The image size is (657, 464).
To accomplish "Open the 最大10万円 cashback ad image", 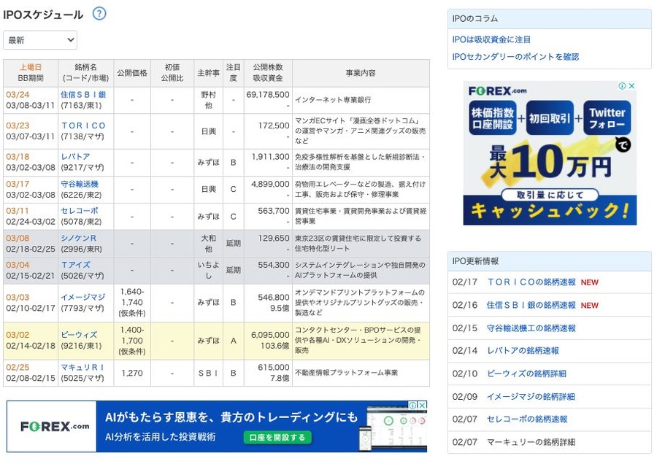I will [x=550, y=153].
